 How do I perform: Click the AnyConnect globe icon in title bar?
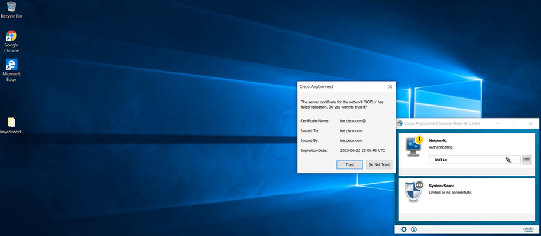(400, 123)
